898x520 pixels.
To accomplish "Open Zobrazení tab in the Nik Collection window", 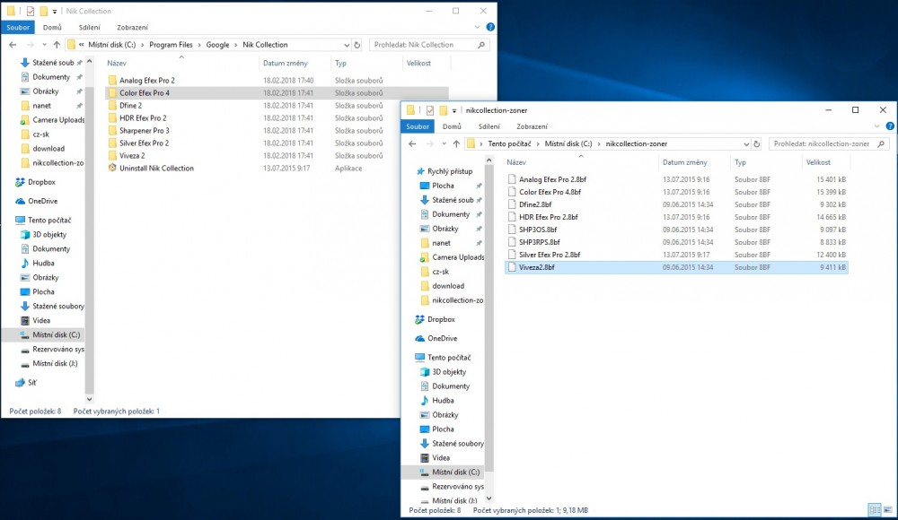I will [132, 28].
